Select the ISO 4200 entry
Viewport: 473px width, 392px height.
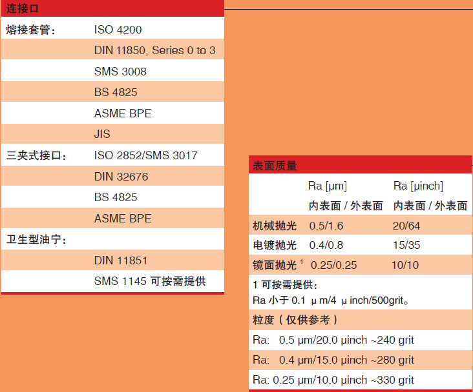(118, 30)
